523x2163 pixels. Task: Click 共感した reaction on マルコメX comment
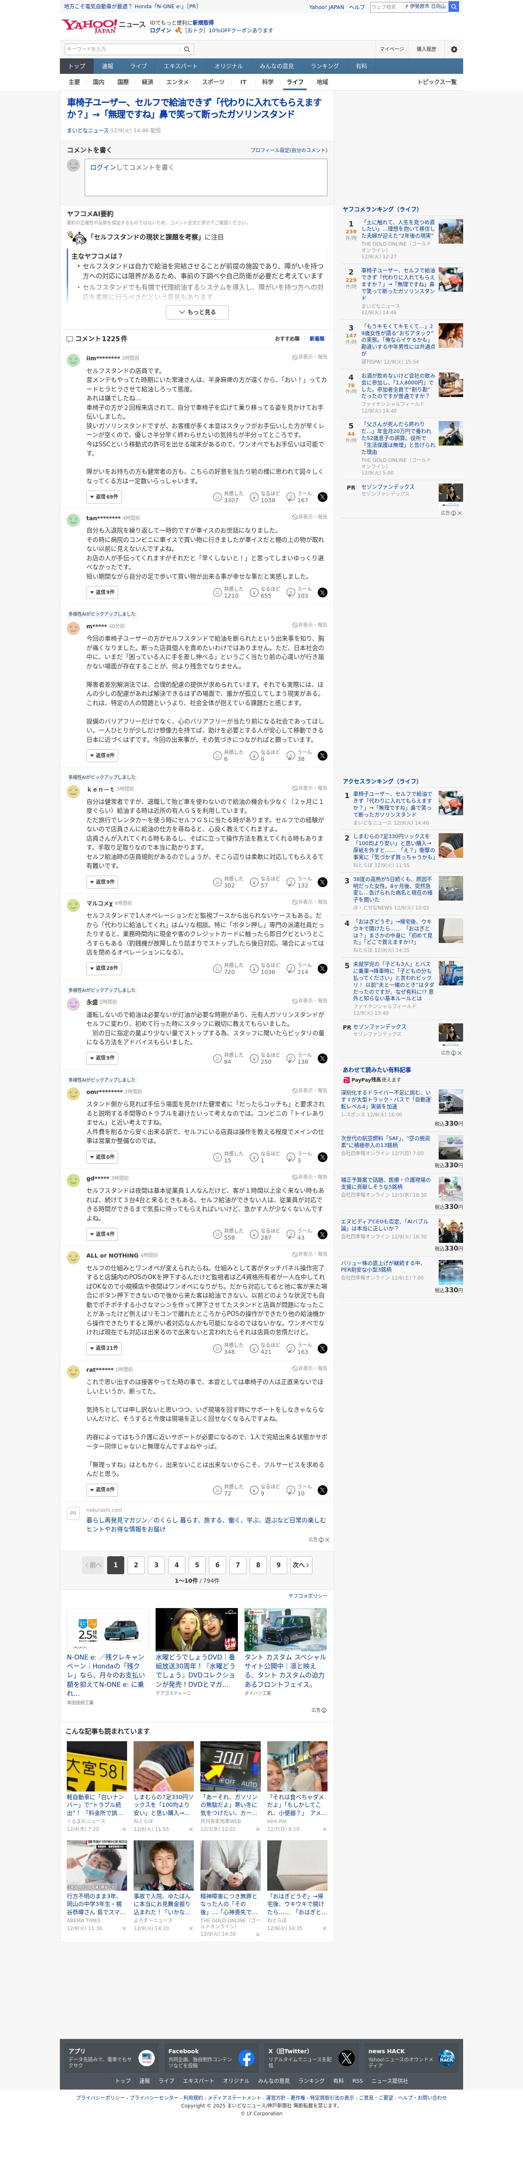(228, 968)
